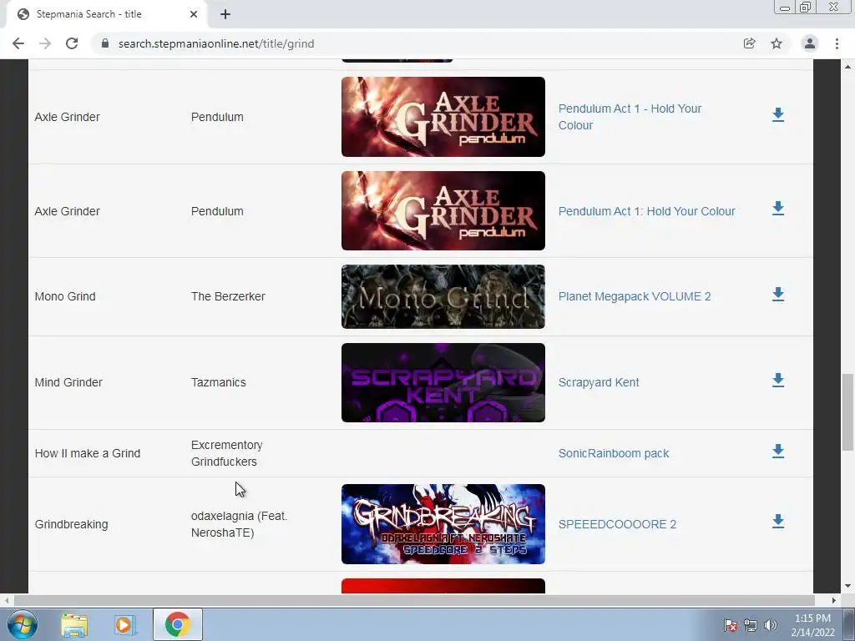Open Pendulum Act 1: Hold Your Colour pack
The width and height of the screenshot is (855, 641).
point(647,211)
